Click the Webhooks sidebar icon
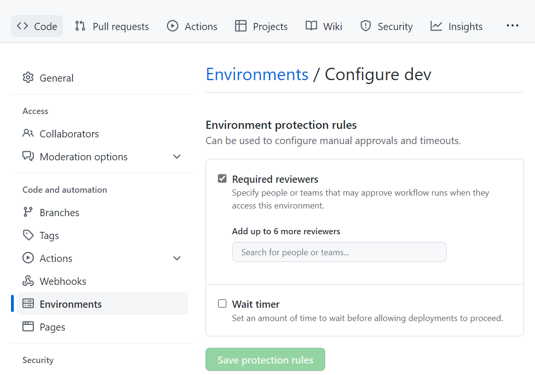This screenshot has height=375, width=535. tap(28, 281)
